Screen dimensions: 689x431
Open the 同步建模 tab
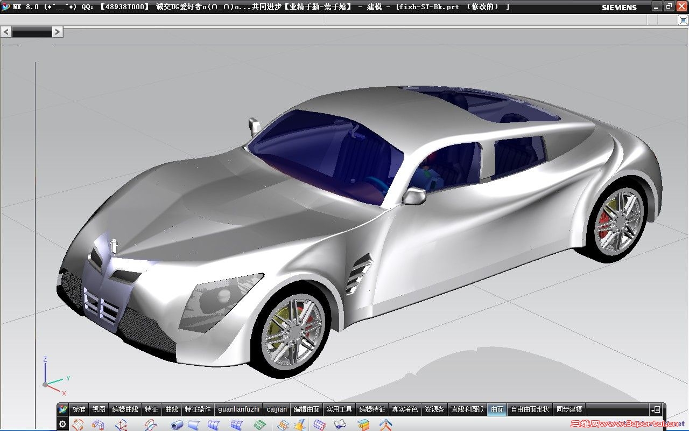click(569, 409)
